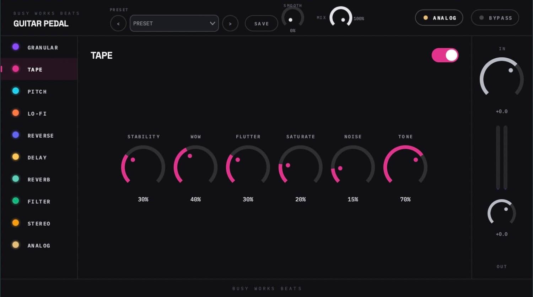
Task: Go to previous preset with left arrow
Action: (118, 23)
